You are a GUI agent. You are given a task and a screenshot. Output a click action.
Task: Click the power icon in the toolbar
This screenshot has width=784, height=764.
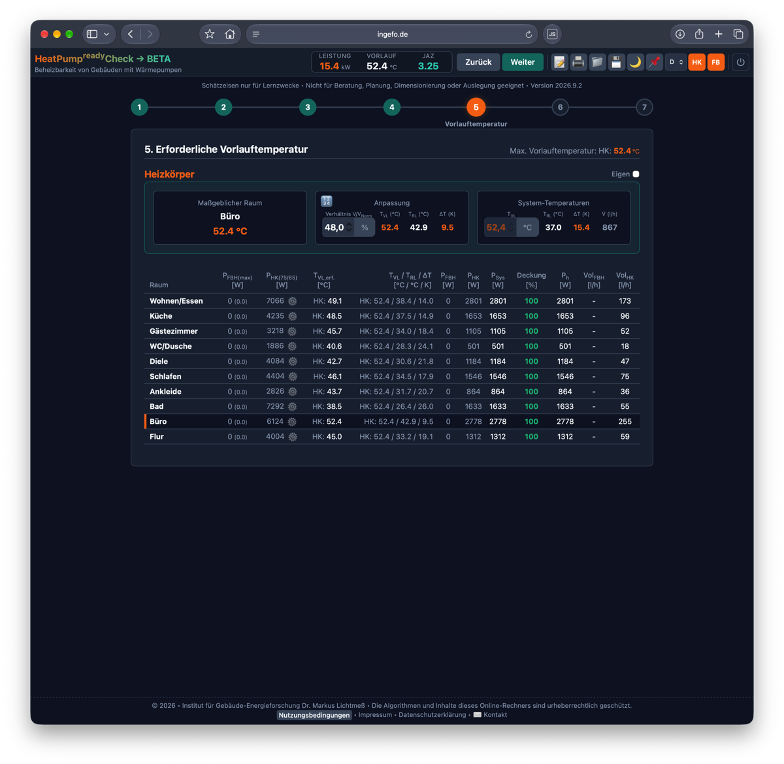740,62
